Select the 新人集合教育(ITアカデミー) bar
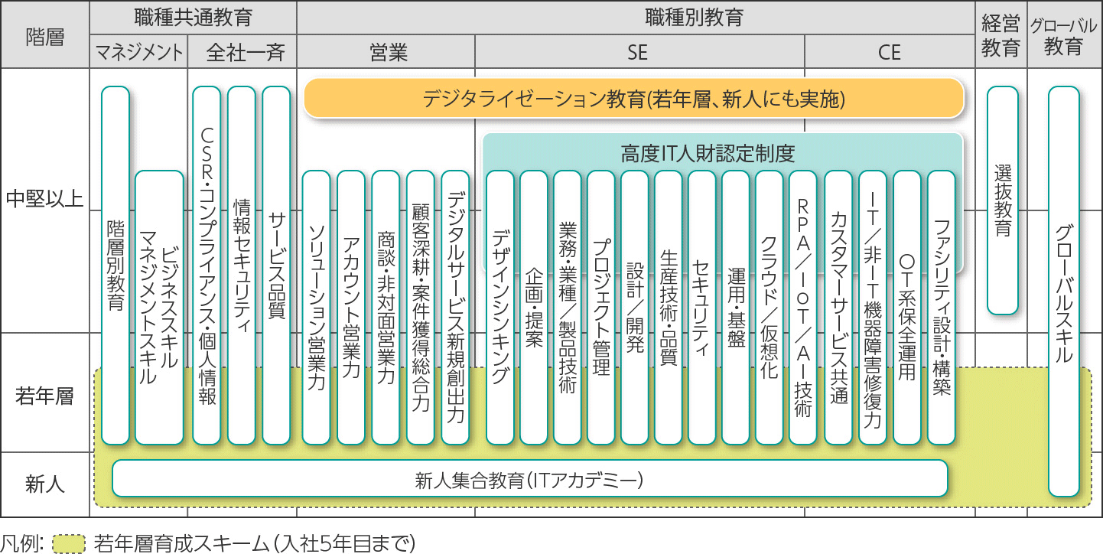 coord(530,480)
